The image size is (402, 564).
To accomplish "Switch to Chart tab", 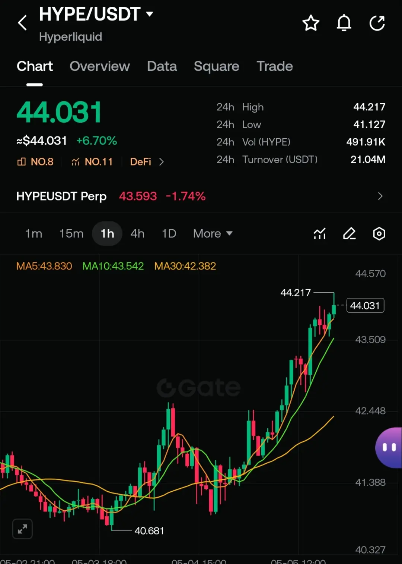I will click(x=35, y=66).
